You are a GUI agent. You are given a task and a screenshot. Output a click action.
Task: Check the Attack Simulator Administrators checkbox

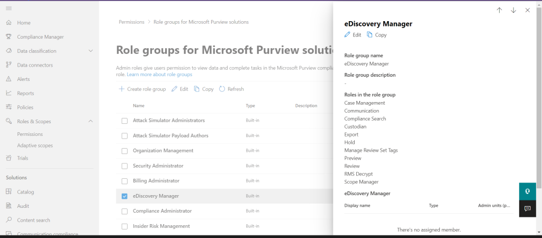[x=124, y=121]
